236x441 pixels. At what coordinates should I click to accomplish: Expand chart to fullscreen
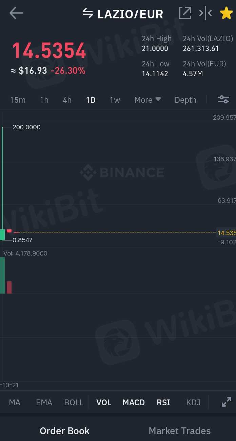[x=226, y=402]
